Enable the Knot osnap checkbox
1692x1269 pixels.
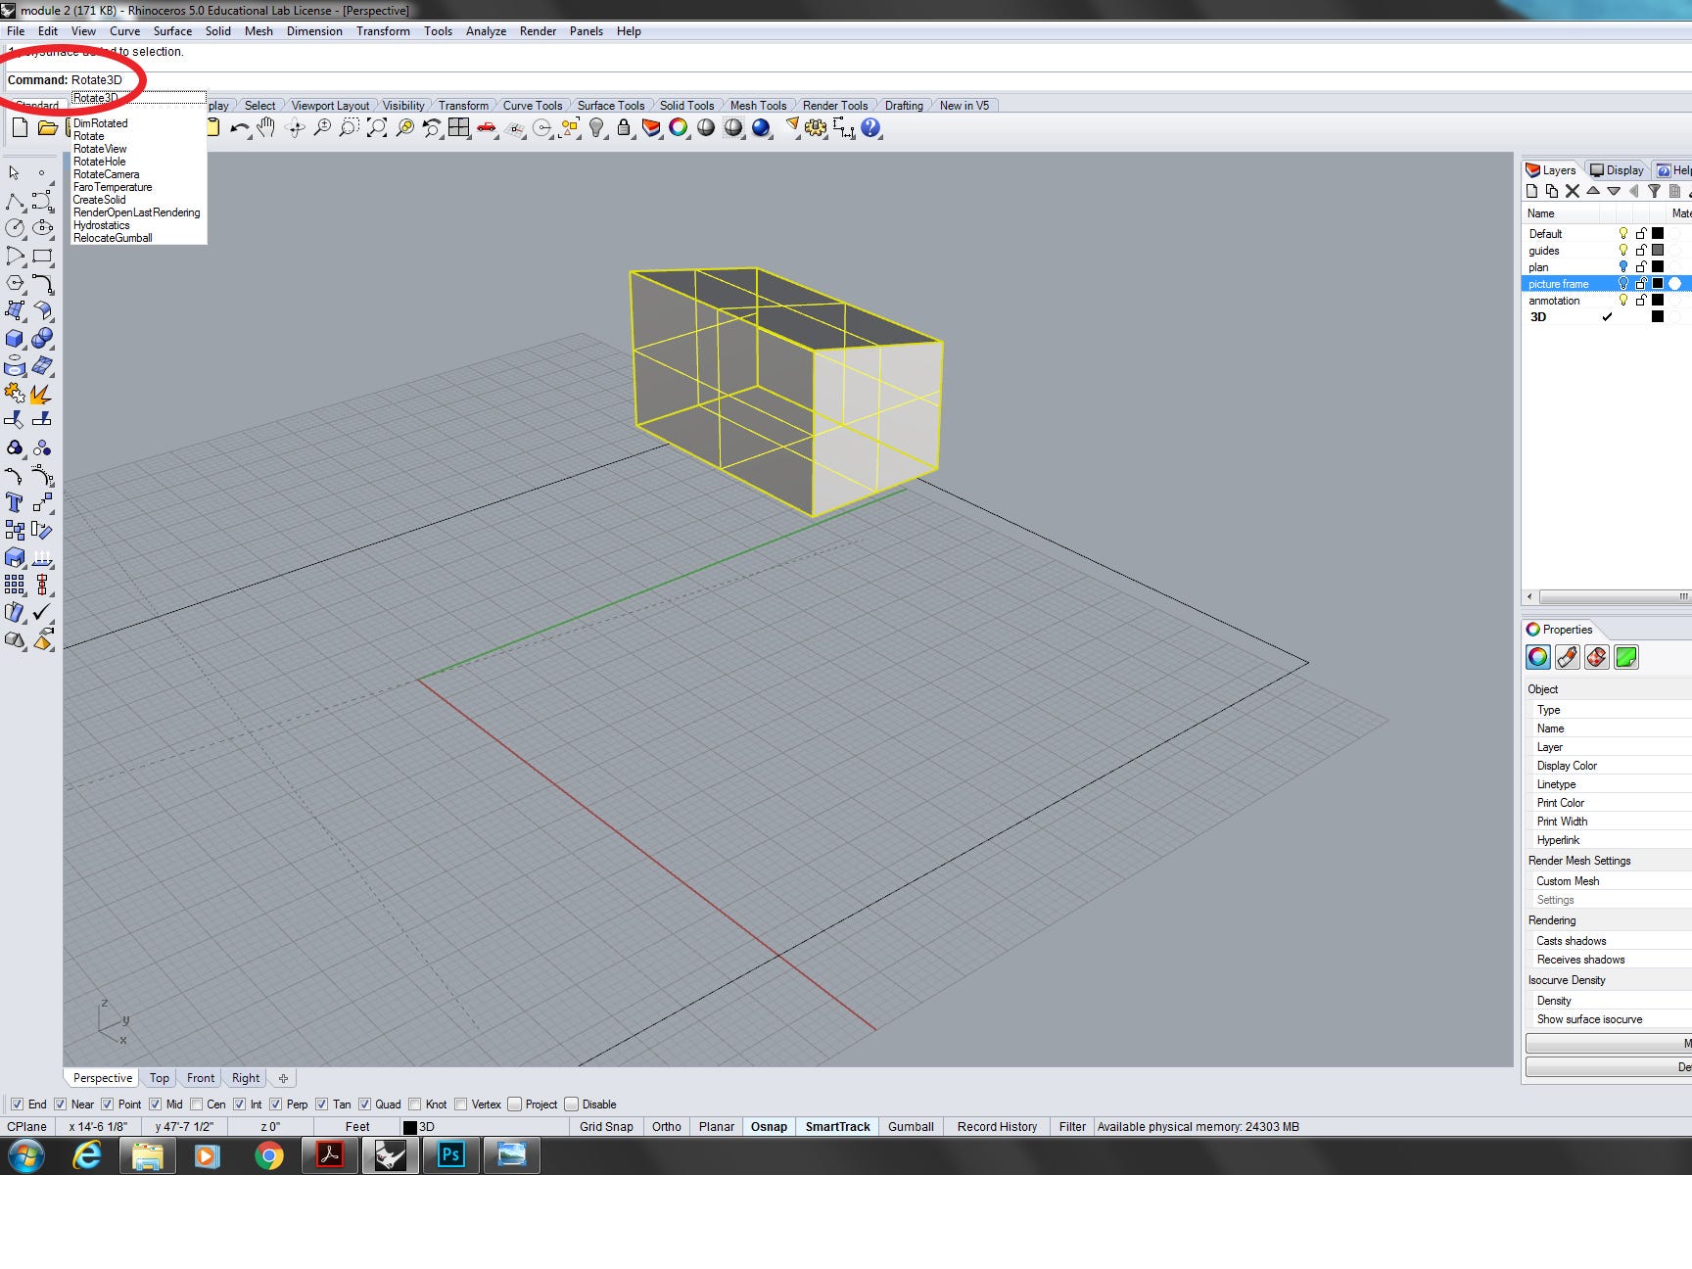tap(415, 1104)
